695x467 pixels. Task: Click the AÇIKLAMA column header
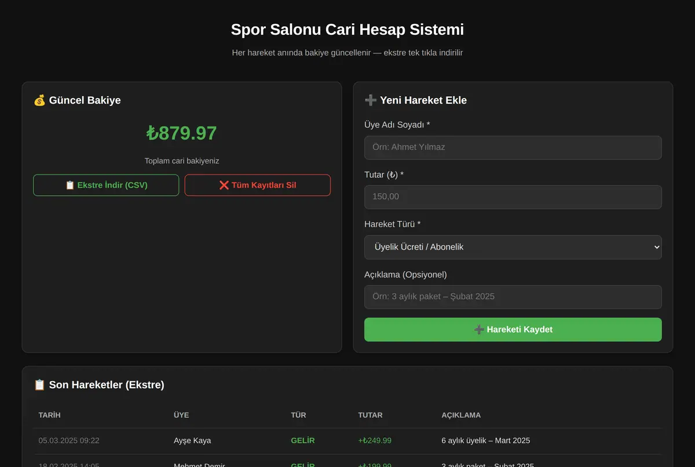click(461, 415)
